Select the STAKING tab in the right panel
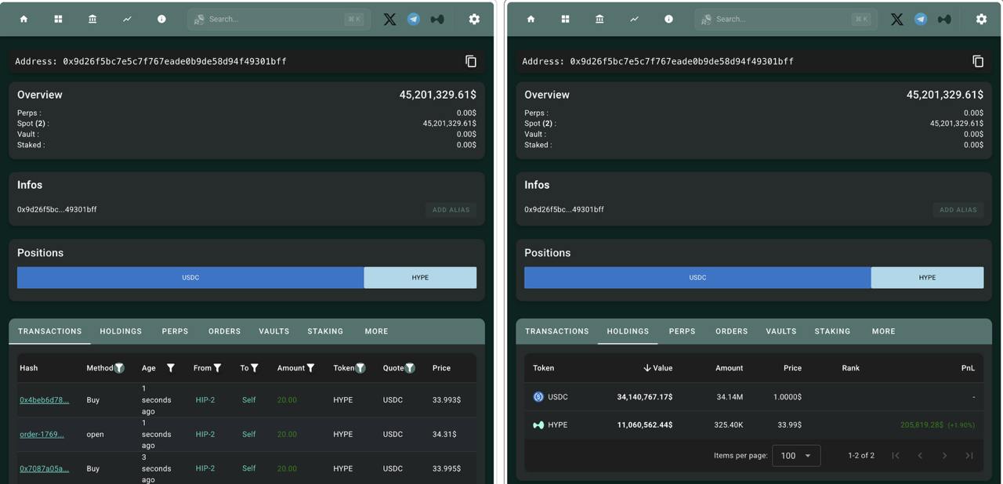This screenshot has width=1003, height=484. [x=832, y=331]
